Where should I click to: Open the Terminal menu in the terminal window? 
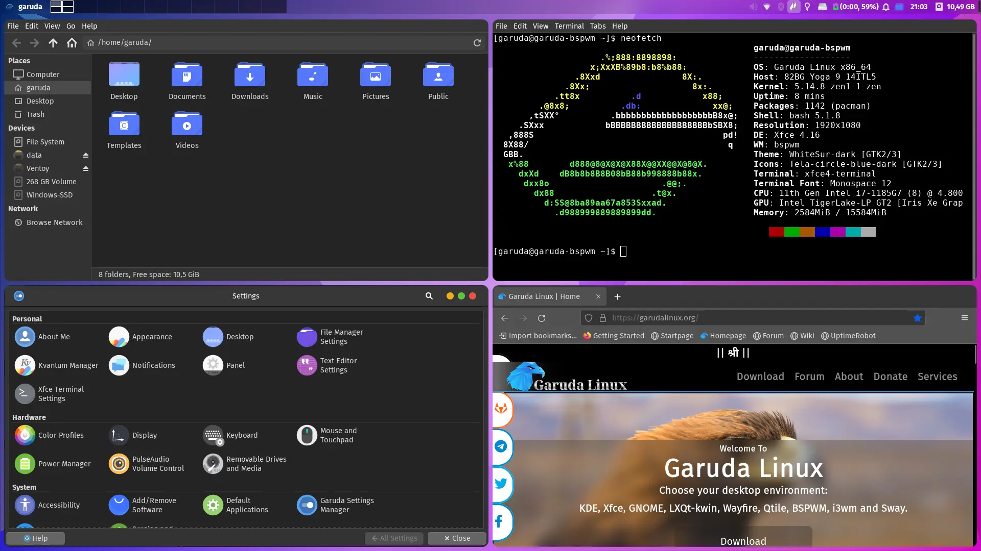pyautogui.click(x=569, y=26)
